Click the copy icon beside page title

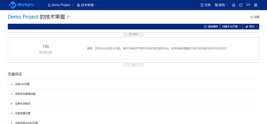68,17
